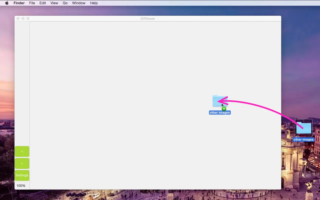The image size is (320, 200).
Task: Open the Help menu
Action: [x=94, y=3]
